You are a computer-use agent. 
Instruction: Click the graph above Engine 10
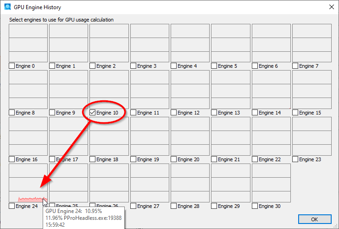coord(109,90)
